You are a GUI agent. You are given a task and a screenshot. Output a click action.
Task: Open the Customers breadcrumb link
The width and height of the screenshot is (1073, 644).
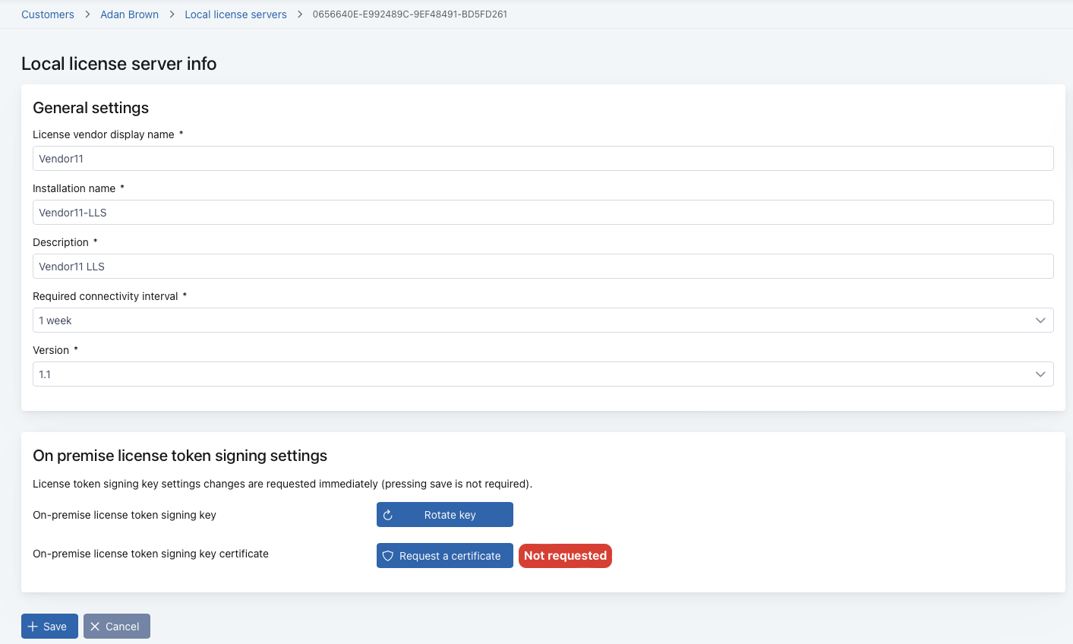48,14
